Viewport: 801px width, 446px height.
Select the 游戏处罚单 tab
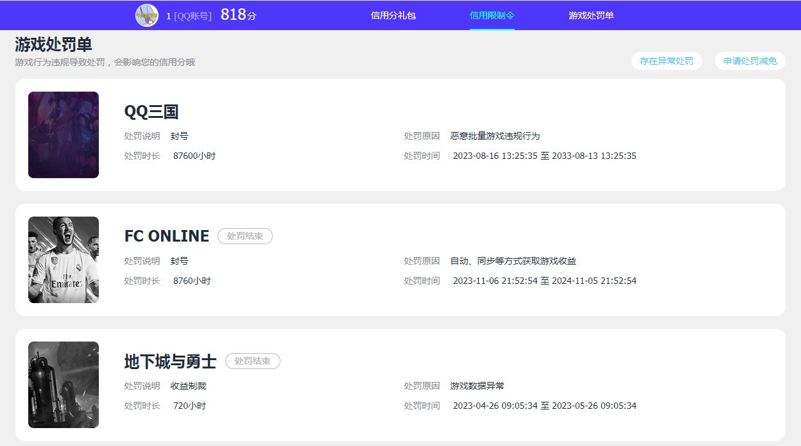(590, 15)
